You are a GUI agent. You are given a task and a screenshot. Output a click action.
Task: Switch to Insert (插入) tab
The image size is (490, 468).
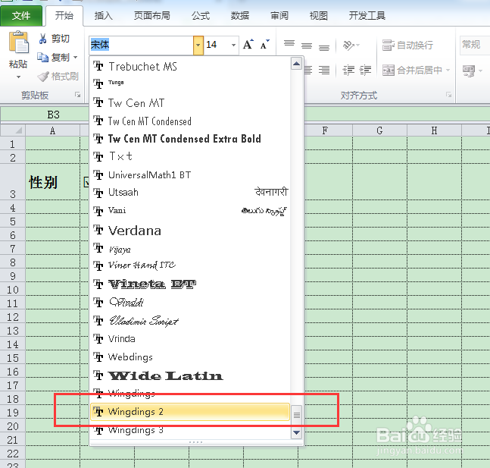click(x=104, y=16)
